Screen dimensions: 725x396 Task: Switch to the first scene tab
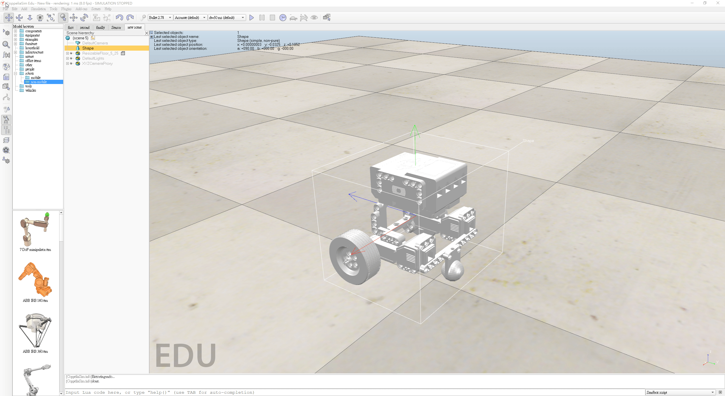tap(71, 27)
